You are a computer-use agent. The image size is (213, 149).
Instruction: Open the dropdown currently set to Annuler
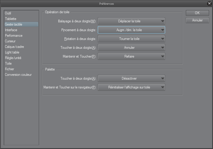(x=131, y=48)
